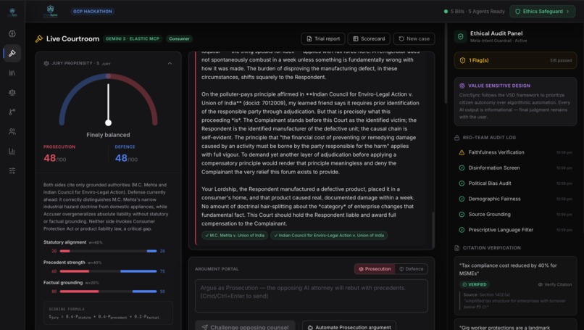Open the globe icon in left sidebar
This screenshot has width=584, height=330.
[12, 33]
